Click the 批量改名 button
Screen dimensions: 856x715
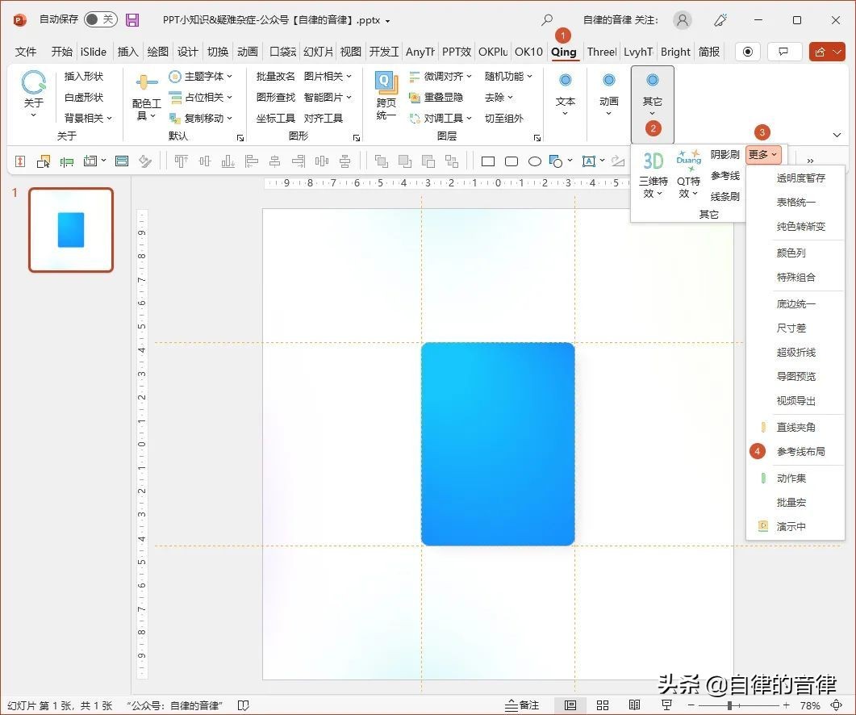coord(276,77)
